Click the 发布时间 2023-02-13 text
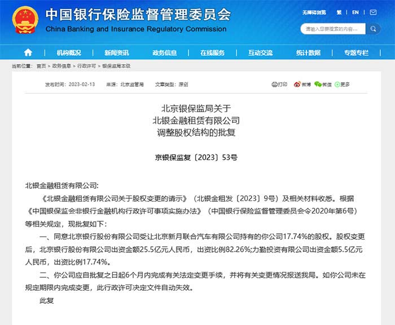The width and height of the screenshot is (395, 325). (x=70, y=84)
